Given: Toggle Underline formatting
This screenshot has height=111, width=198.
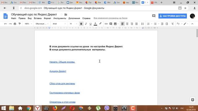Looking at the screenshot, I should tap(91, 24).
